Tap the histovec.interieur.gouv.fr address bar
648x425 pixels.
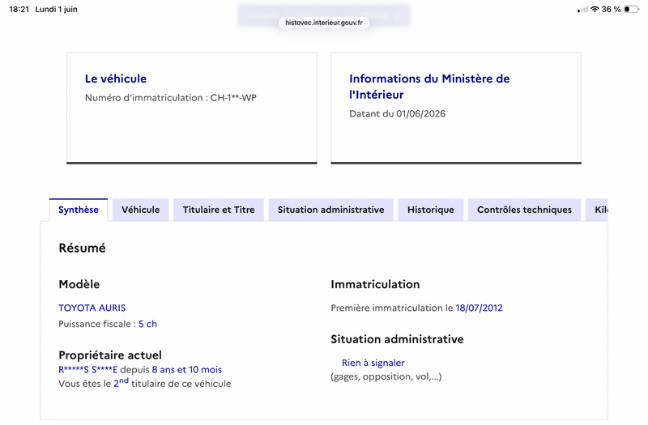(x=324, y=23)
